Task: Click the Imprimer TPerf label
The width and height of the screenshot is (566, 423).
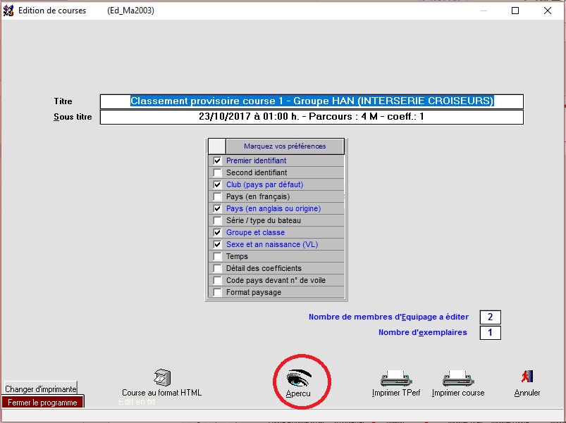Action: pyautogui.click(x=396, y=393)
